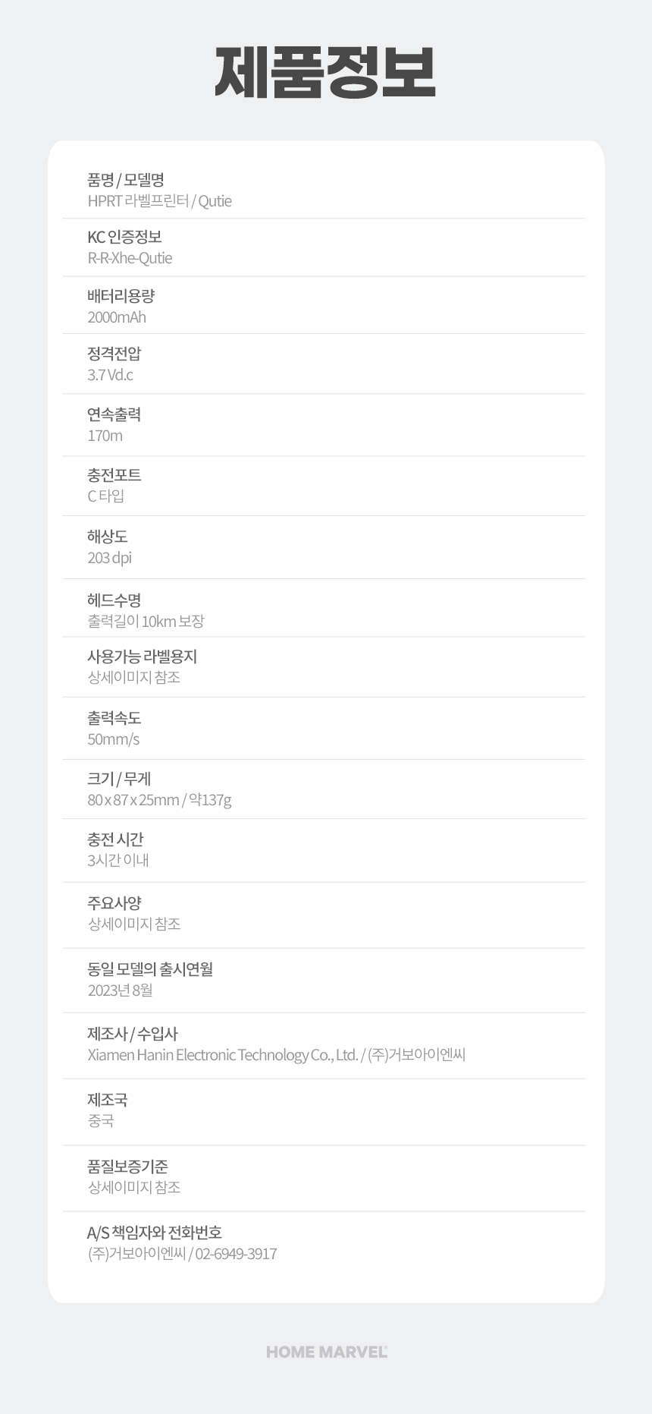The width and height of the screenshot is (652, 1414).
Task: Select the 중국 country of manufacture value
Action: [101, 1121]
